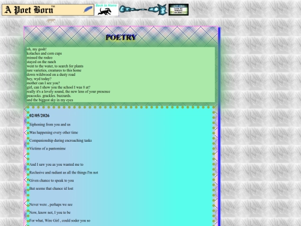
Task: Select the line "stayed on the ranch"
Action: click(41, 62)
